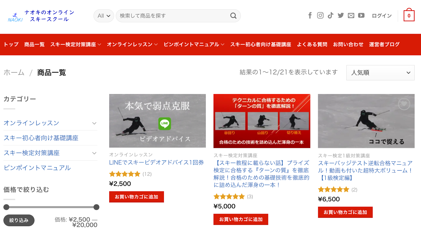Image resolution: width=421 pixels, height=237 pixels.
Task: Click the minimum price slider handle
Action: (x=6, y=207)
